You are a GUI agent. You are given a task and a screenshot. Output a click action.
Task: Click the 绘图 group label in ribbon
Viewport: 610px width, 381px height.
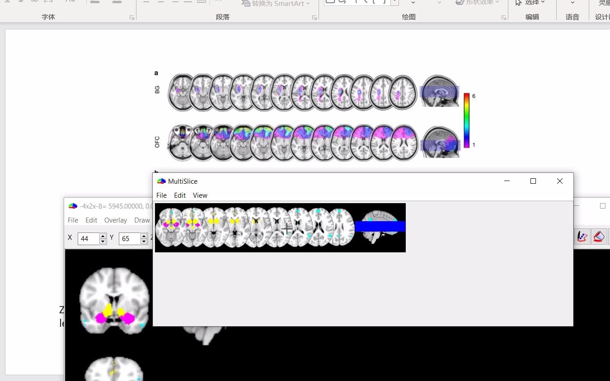tap(408, 17)
